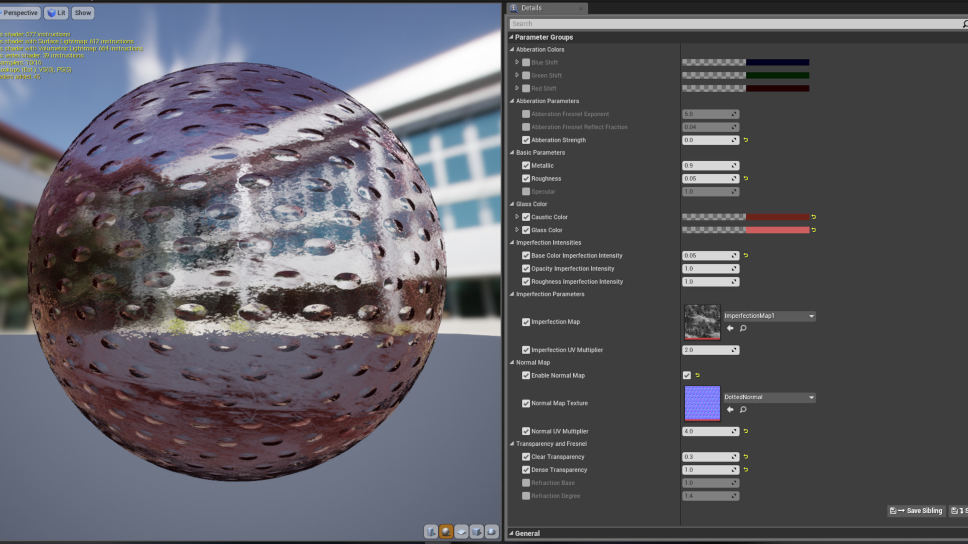This screenshot has height=544, width=968.
Task: Toggle the Roughness parameter checkbox
Action: tap(526, 179)
